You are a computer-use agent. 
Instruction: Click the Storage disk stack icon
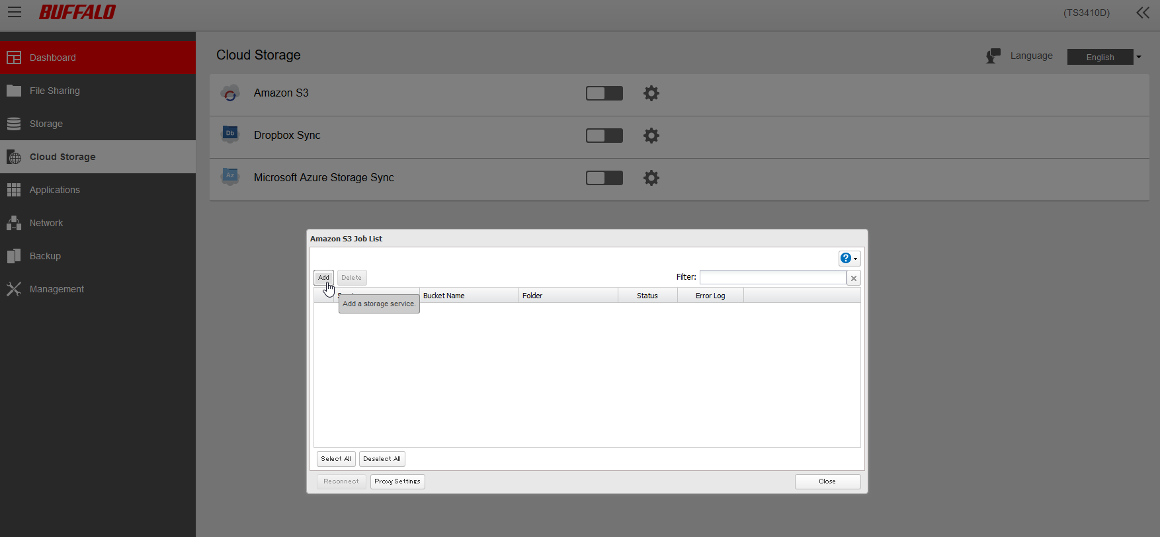tap(14, 124)
